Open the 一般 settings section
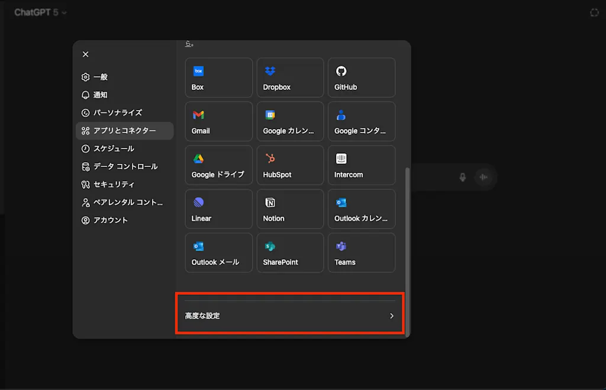Screen dimensions: 606x390 [125, 77]
